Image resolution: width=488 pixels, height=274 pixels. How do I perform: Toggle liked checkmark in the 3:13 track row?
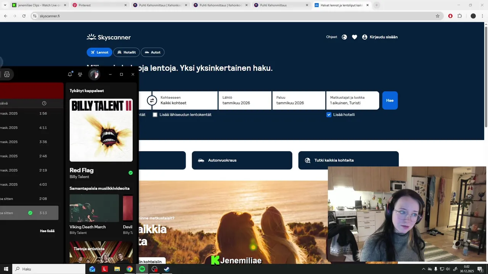tap(30, 213)
